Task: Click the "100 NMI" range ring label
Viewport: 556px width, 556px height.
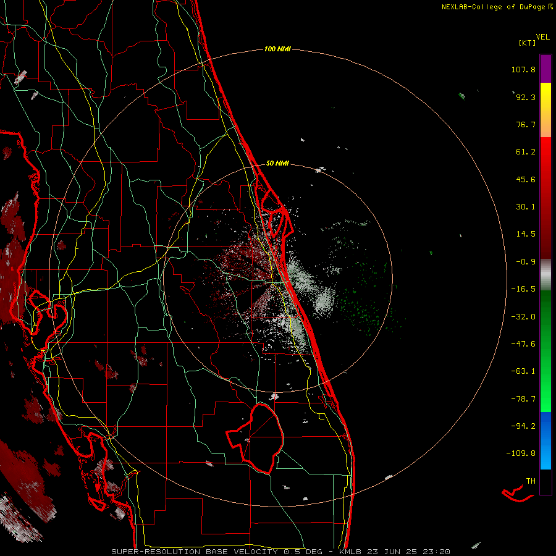Action: [277, 49]
